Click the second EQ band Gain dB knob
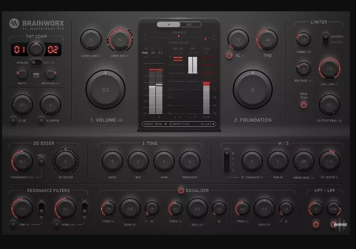This screenshot has height=249, width=356. [x=197, y=208]
